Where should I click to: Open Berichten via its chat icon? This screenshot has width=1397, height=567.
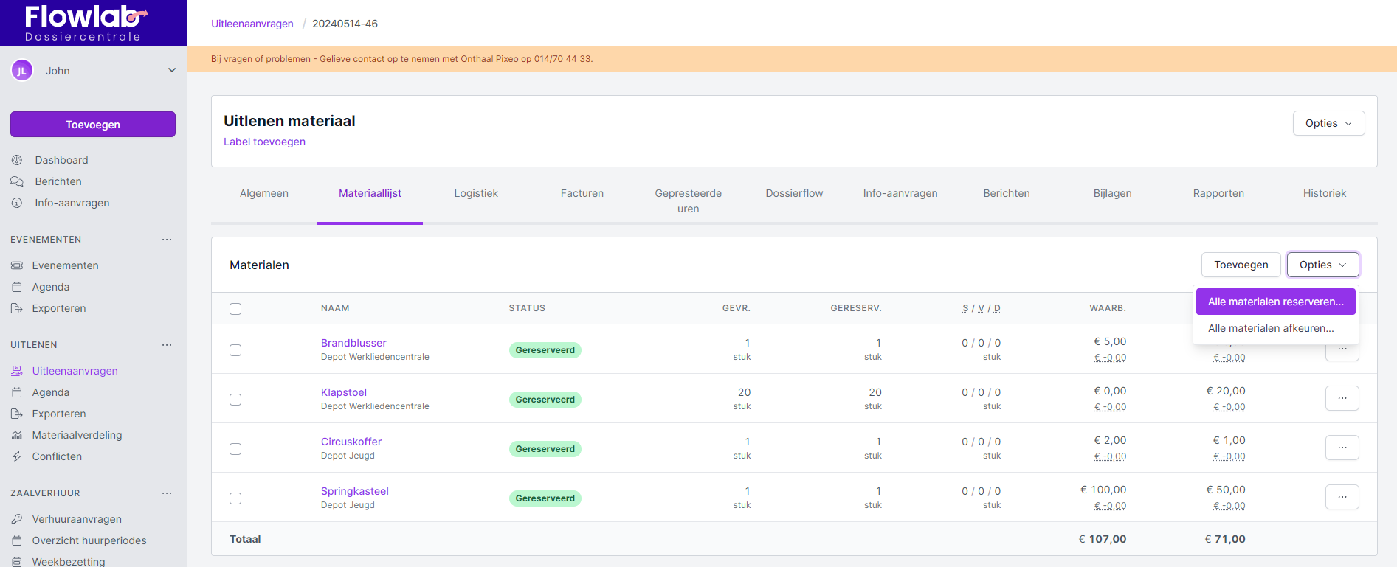point(17,181)
